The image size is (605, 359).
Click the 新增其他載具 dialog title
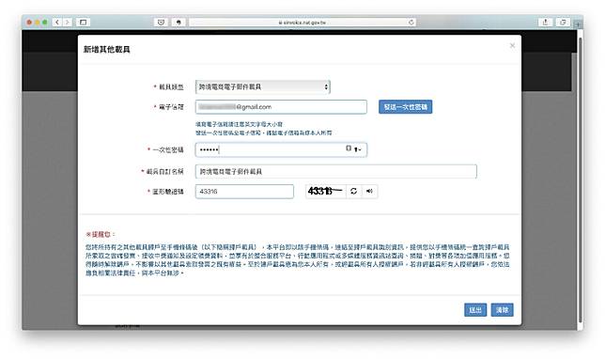pos(107,50)
